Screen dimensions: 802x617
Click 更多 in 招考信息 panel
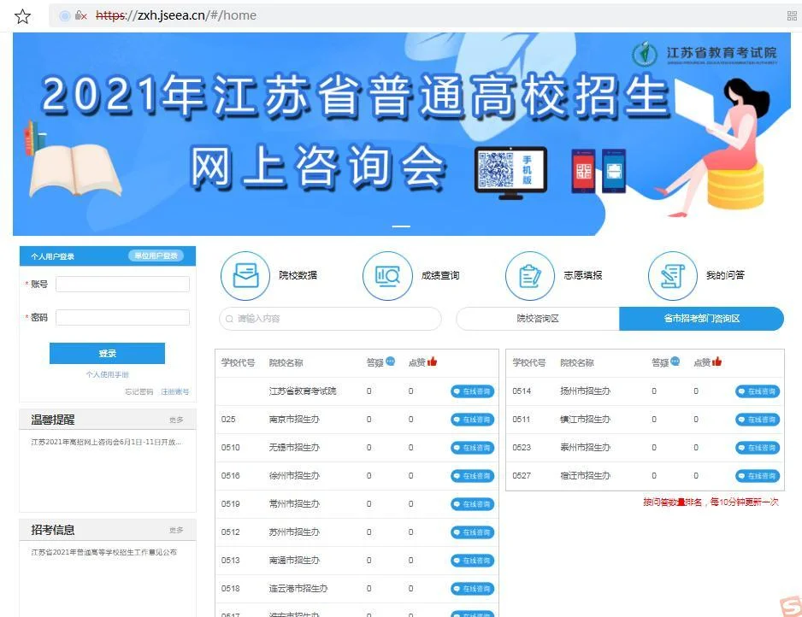[x=176, y=530]
